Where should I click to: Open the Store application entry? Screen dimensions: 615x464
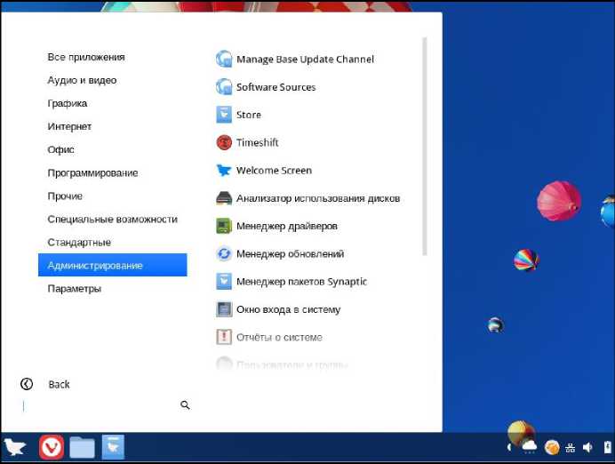click(248, 115)
